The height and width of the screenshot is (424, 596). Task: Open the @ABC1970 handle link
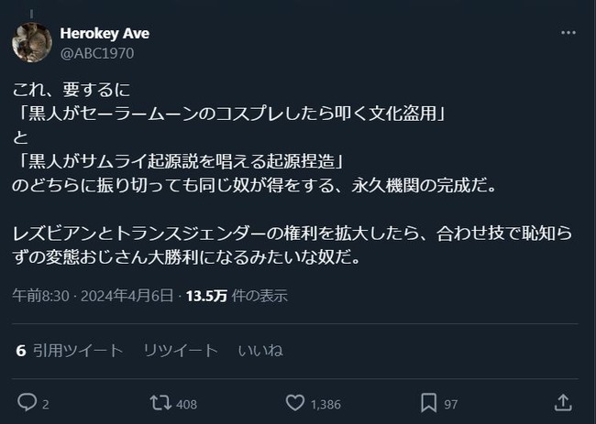[96, 53]
